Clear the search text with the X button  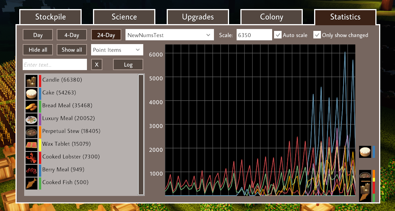pos(97,64)
